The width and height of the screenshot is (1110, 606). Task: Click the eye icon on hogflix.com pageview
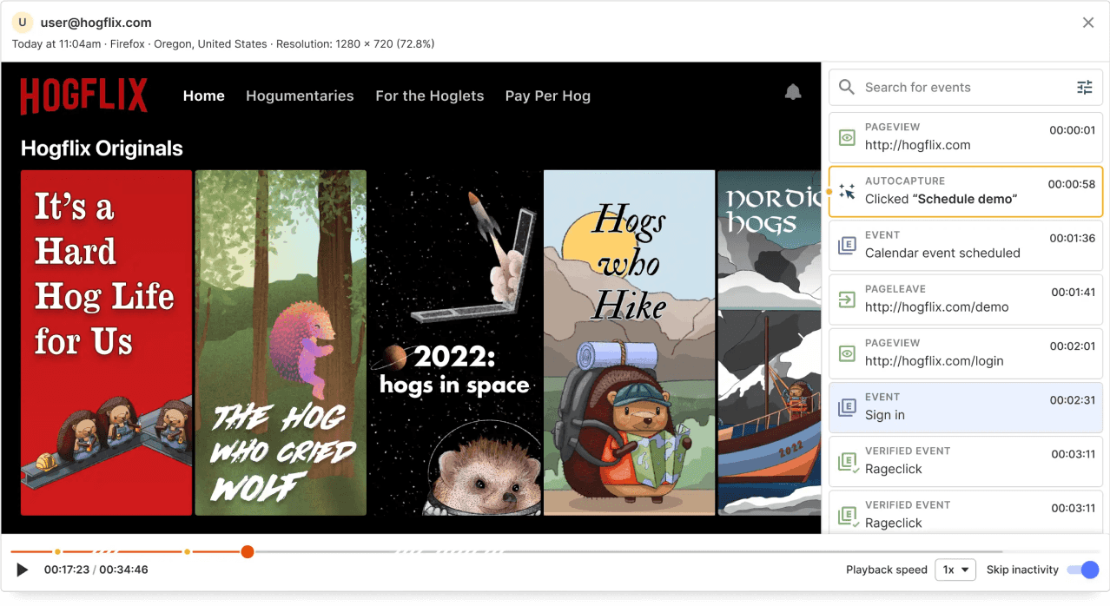pyautogui.click(x=847, y=137)
